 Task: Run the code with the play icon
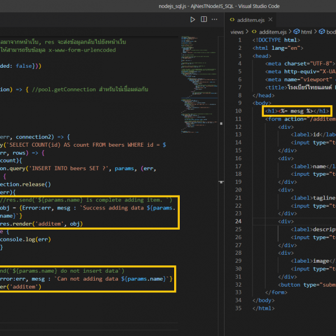pyautogui.click(x=193, y=20)
